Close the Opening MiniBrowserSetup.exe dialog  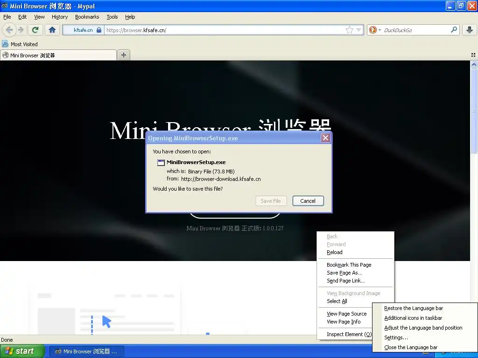(x=325, y=138)
